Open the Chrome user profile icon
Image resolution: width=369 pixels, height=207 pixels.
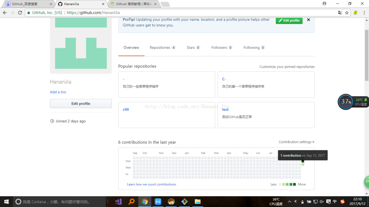coord(324,3)
